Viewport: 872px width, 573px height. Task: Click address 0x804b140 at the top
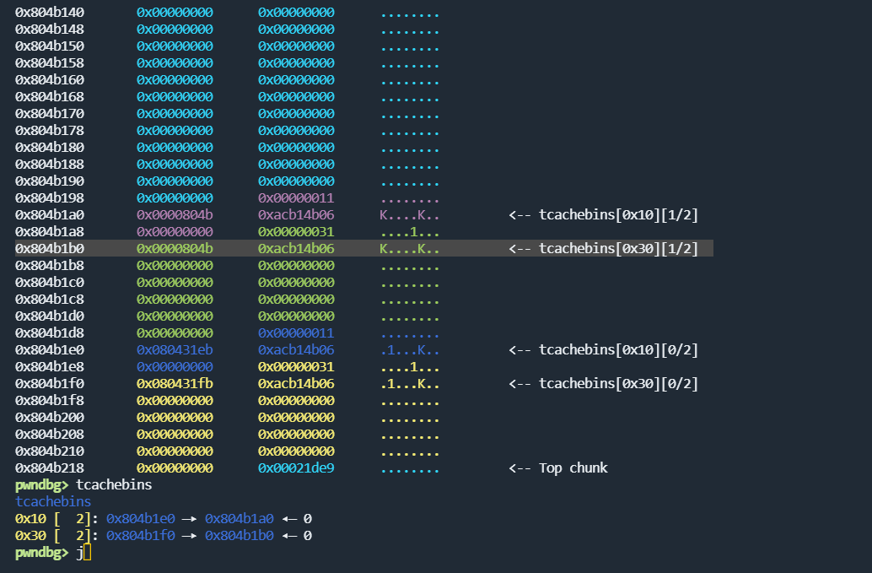[50, 13]
